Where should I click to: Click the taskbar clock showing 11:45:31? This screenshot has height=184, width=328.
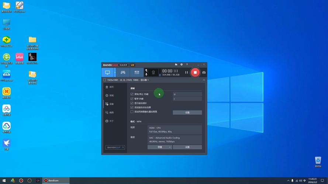coord(313,180)
